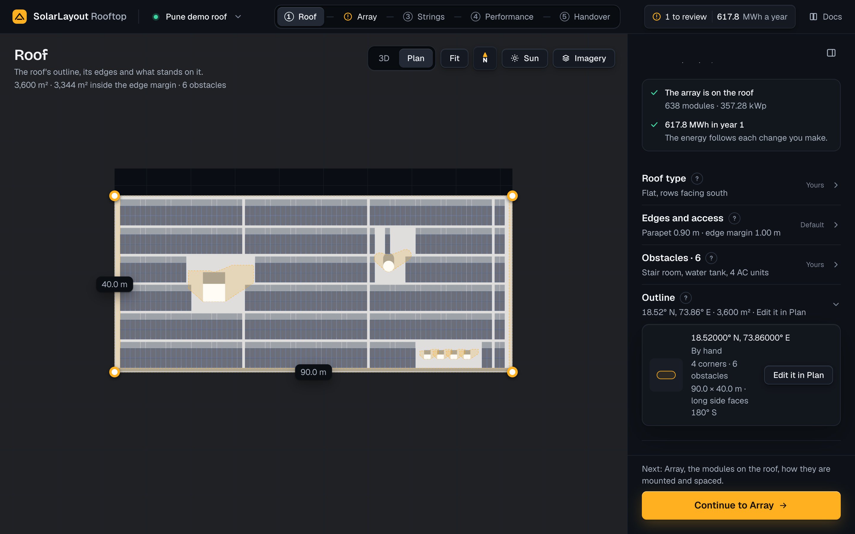
Task: Expand the Edges and access row
Action: pos(741,225)
